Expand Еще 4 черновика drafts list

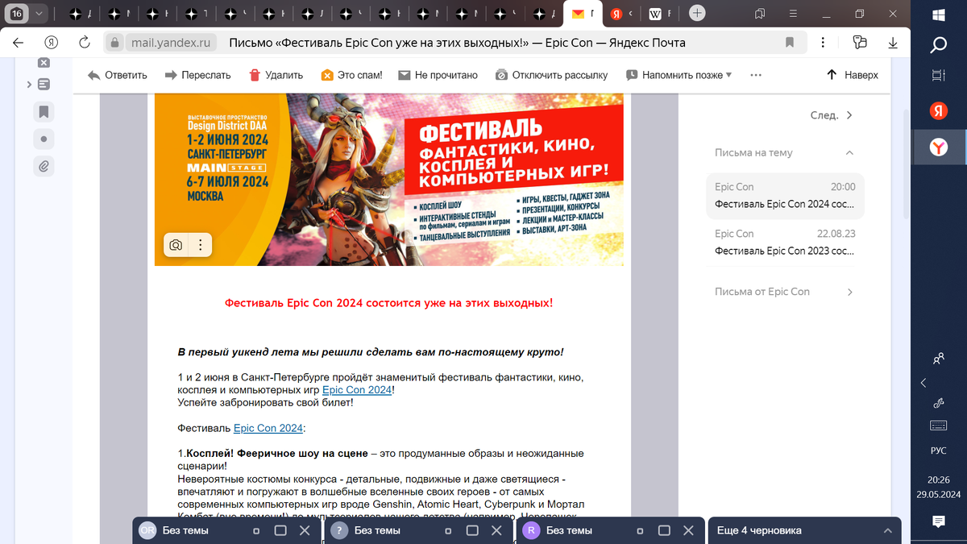pos(803,530)
